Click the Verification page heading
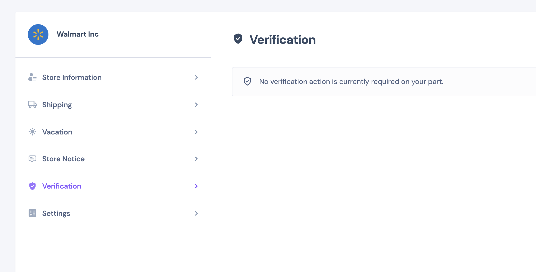Image resolution: width=536 pixels, height=272 pixels. (282, 39)
